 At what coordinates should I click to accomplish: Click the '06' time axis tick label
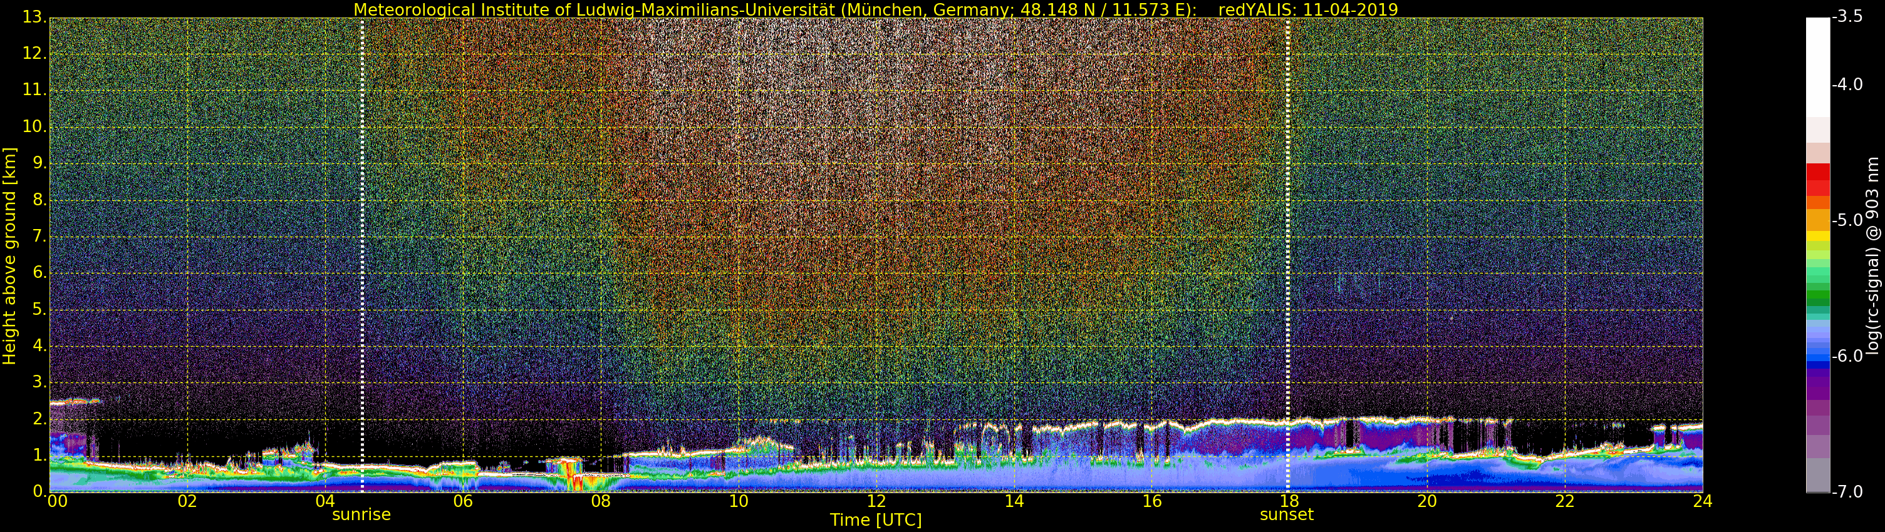click(463, 501)
